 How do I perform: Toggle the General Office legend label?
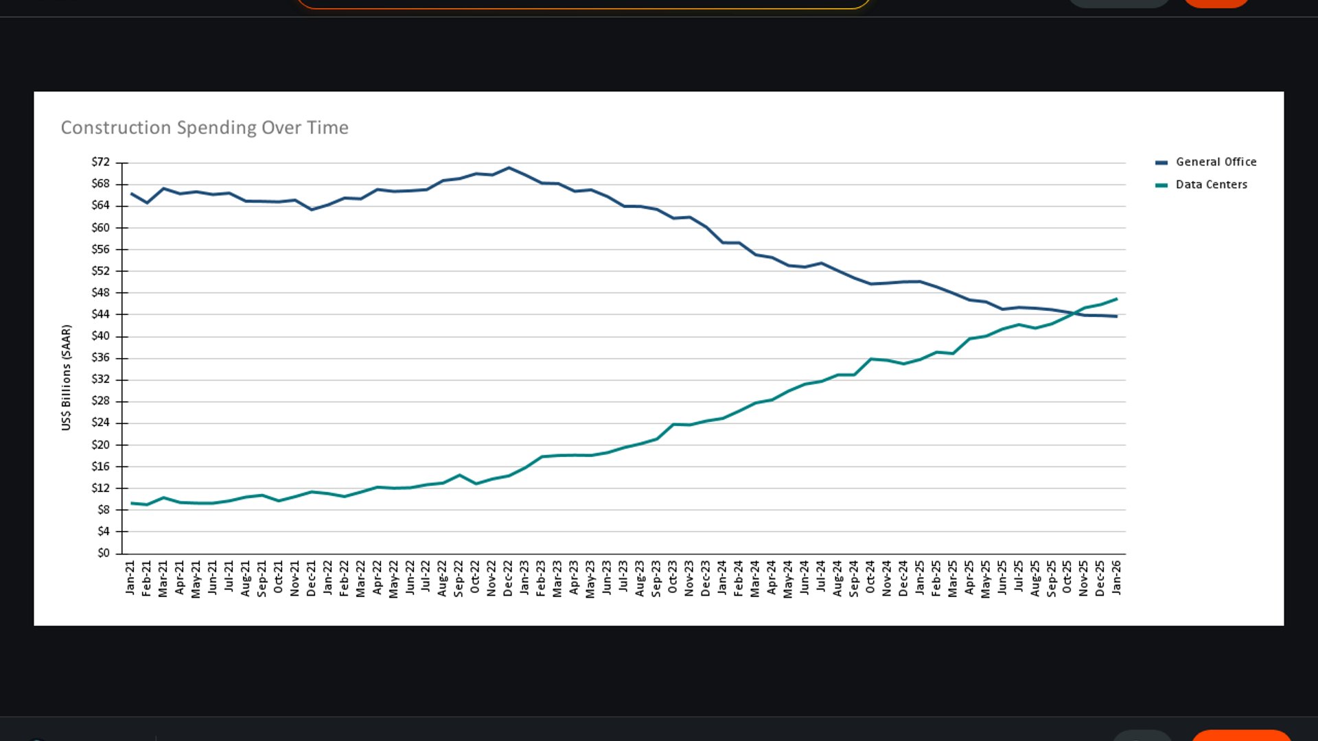[x=1216, y=162]
